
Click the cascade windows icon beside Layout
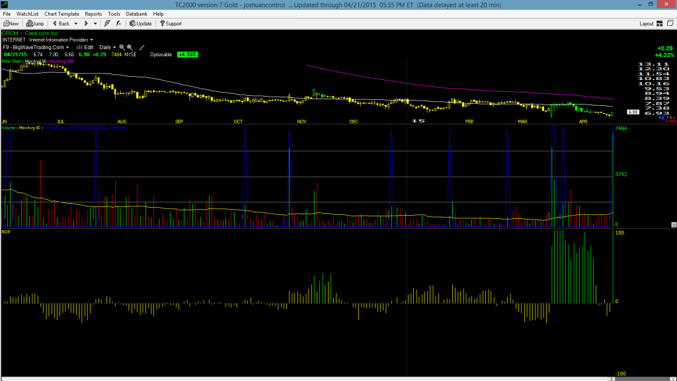click(670, 23)
